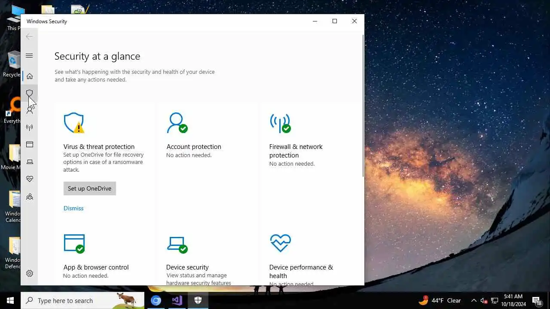The width and height of the screenshot is (550, 309).
Task: Click the muted volume tray icon
Action: (484, 301)
